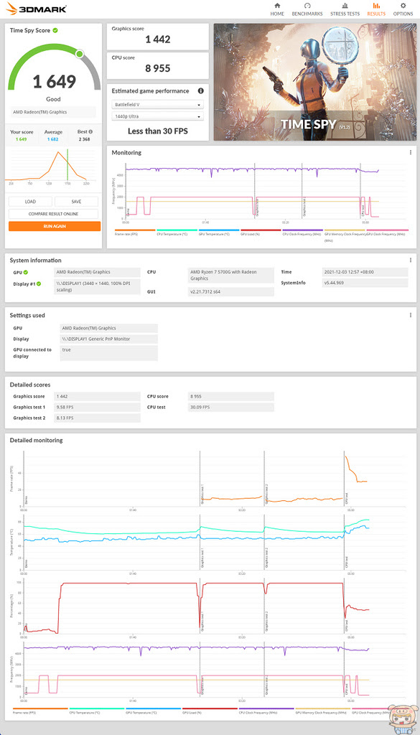Click Compare Result Online

coord(53,214)
